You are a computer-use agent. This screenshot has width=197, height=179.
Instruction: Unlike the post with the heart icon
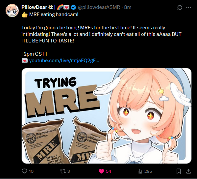click(101, 171)
